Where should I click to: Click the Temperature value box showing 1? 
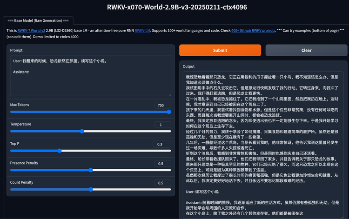163,125
